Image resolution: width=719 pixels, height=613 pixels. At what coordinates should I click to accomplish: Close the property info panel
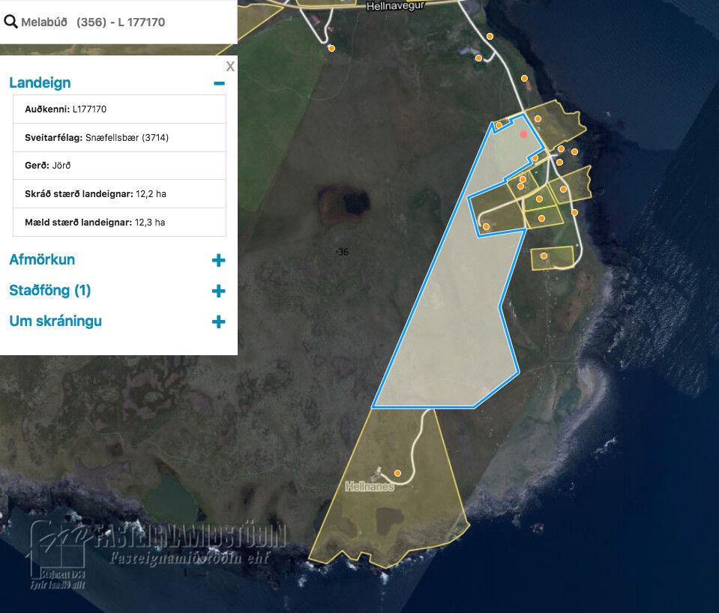pyautogui.click(x=230, y=67)
